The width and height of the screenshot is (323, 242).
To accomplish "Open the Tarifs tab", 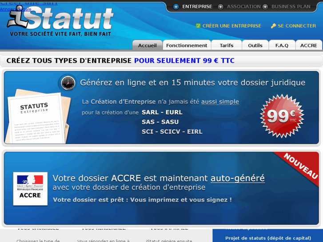I will click(227, 45).
